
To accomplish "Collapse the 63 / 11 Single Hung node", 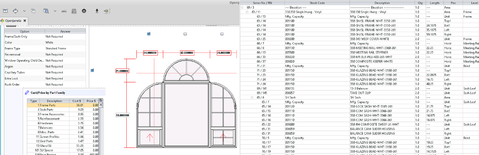I will (247, 12).
